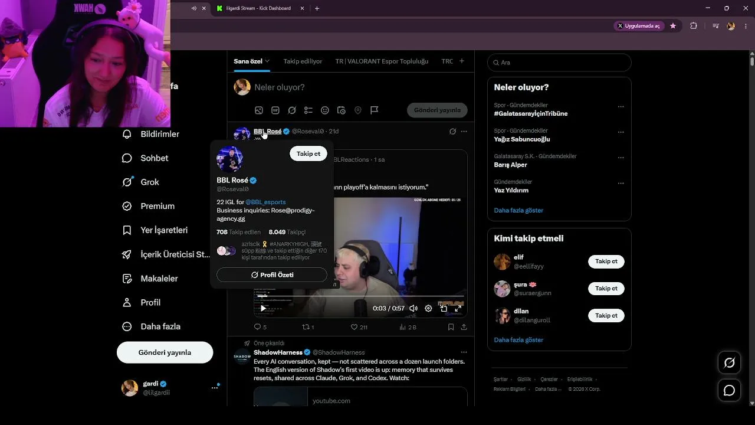755x425 pixels.
Task: Pop the video out to picture-in-picture
Action: click(444, 308)
